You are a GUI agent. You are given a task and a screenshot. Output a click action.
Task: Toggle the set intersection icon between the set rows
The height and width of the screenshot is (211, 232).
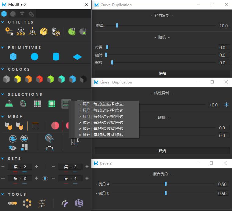[x=45, y=178]
